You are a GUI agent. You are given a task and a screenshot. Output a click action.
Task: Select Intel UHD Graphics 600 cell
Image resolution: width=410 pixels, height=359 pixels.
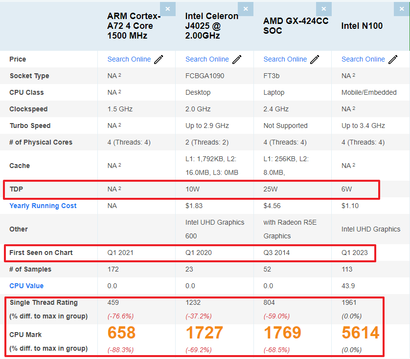point(215,229)
